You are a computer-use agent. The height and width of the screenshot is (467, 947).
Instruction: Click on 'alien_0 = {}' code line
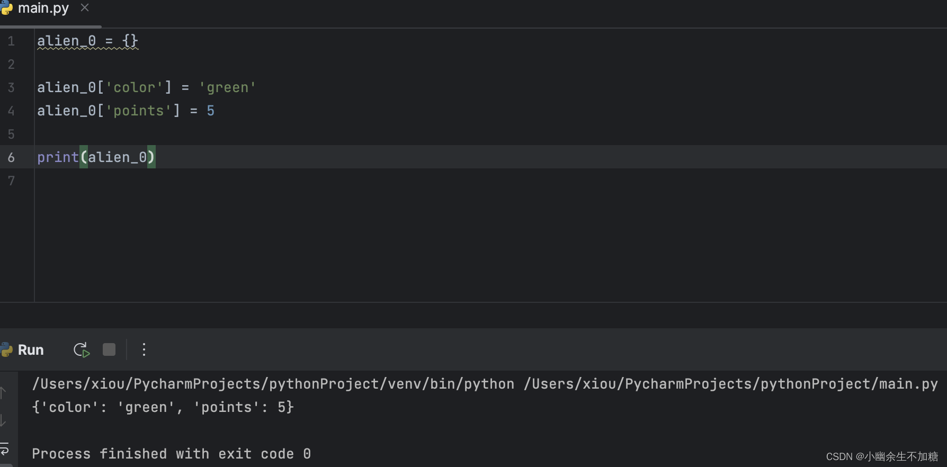tap(87, 41)
